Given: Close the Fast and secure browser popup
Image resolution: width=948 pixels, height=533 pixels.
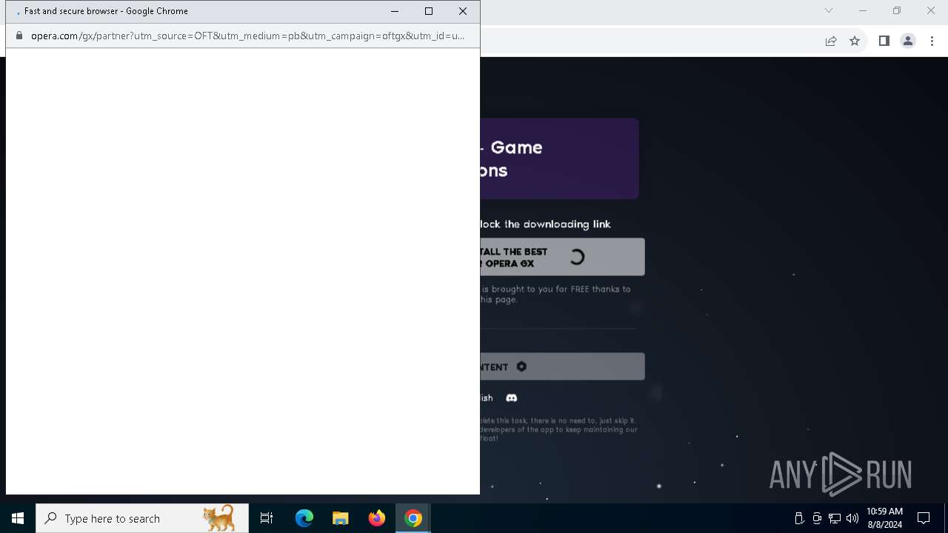Looking at the screenshot, I should [463, 11].
